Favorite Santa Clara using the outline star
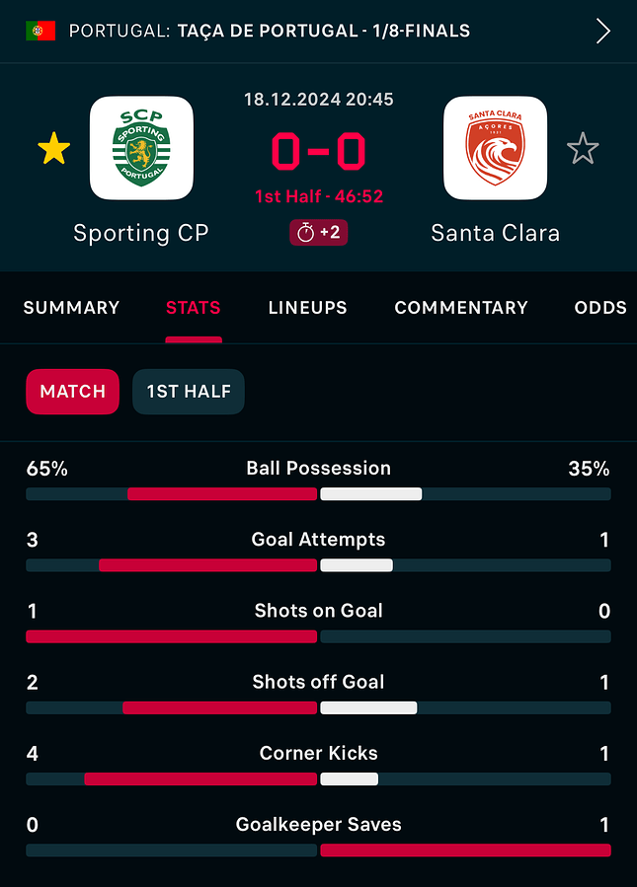This screenshot has height=887, width=637. (x=583, y=148)
